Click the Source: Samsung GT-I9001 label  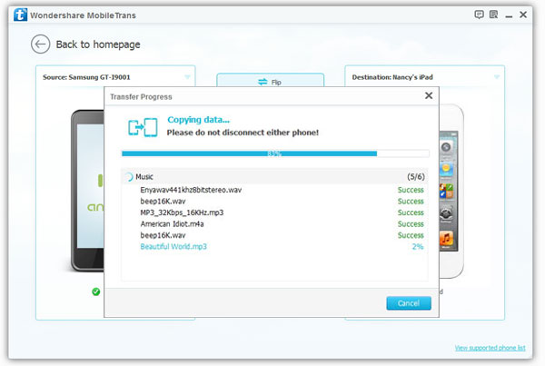tap(86, 77)
